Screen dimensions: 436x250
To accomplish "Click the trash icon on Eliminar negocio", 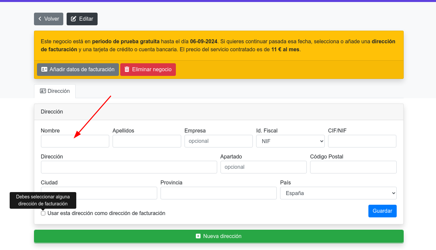I will coord(127,70).
